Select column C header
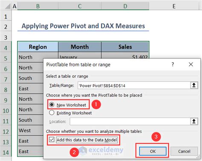 click(x=80, y=6)
